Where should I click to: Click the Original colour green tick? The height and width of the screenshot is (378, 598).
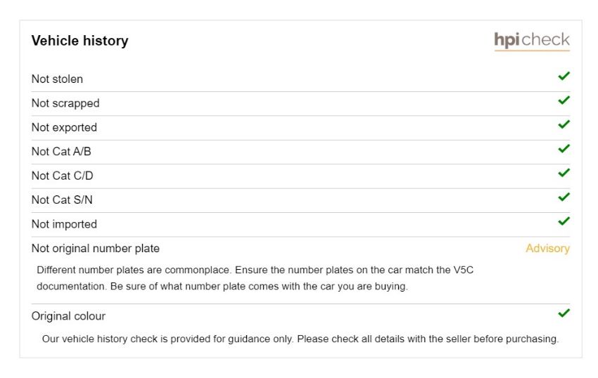[x=564, y=313]
